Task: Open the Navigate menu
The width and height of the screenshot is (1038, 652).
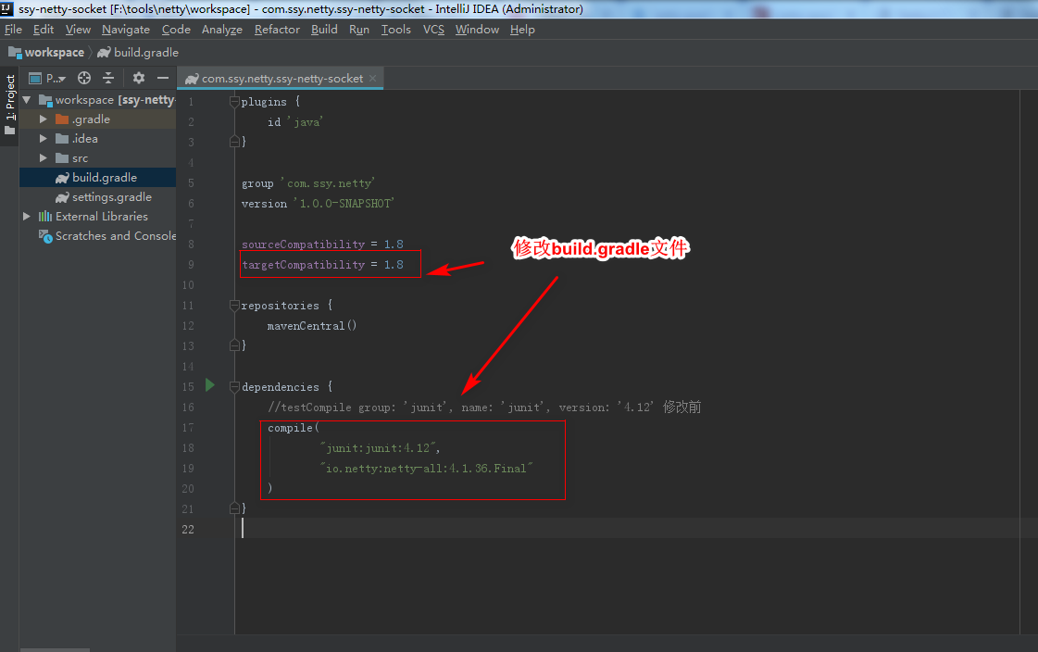Action: pyautogui.click(x=126, y=29)
